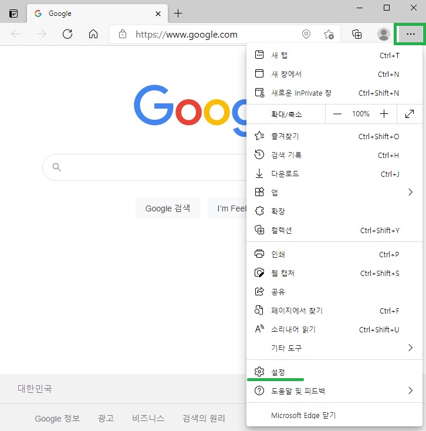
Task: Open 검색의 원리 footer link
Action: (204, 418)
